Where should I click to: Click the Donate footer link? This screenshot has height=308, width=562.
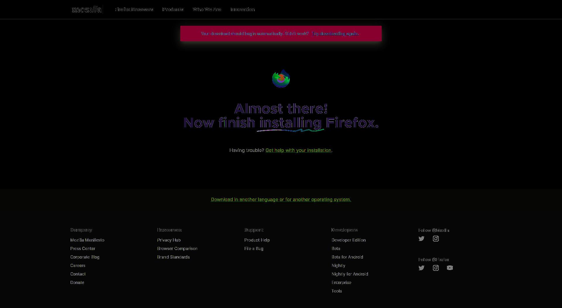tap(77, 283)
